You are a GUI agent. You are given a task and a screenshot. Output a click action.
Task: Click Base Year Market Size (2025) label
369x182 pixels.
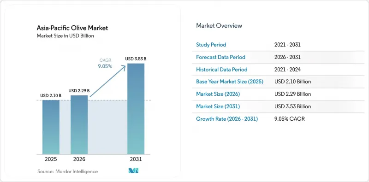coord(230,82)
